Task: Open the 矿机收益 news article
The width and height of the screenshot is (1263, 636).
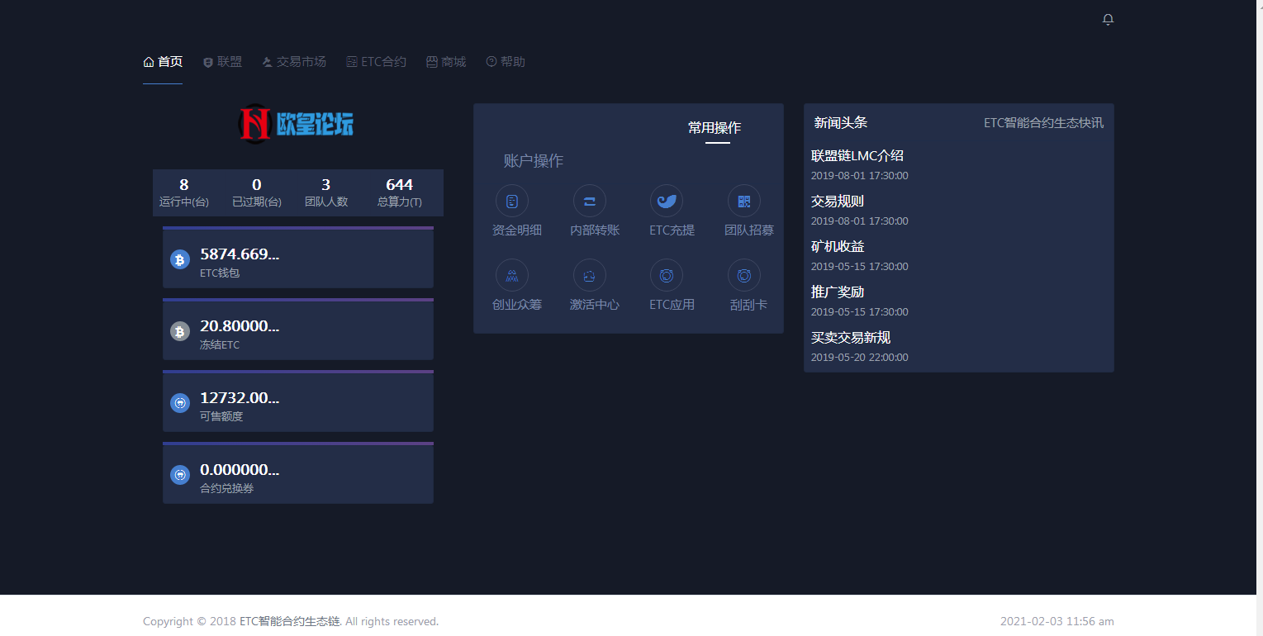Action: (x=837, y=246)
